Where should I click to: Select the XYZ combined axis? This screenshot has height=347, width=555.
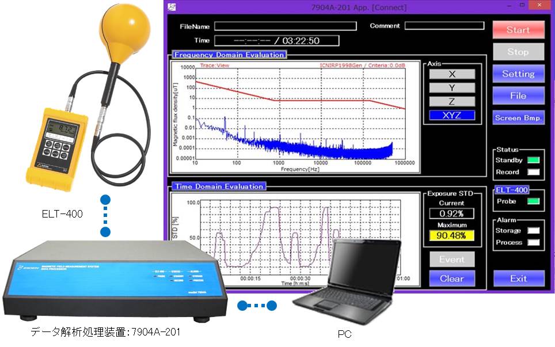[x=452, y=115]
